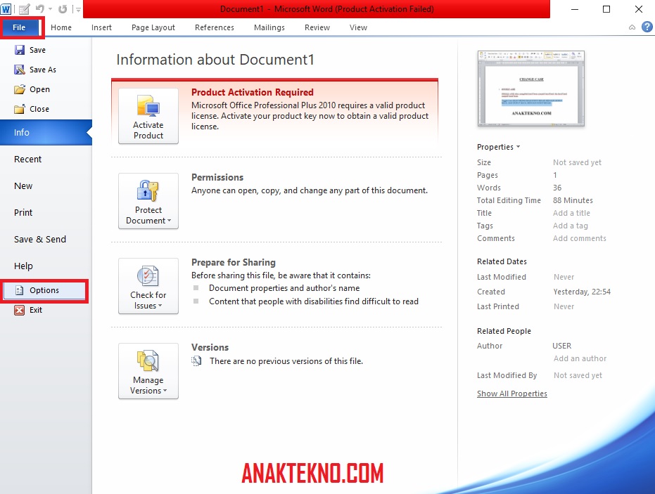Open Word Help question mark icon
The height and width of the screenshot is (494, 655).
[x=647, y=27]
